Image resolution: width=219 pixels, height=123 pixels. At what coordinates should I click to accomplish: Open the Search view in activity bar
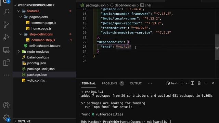[x=6, y=12]
